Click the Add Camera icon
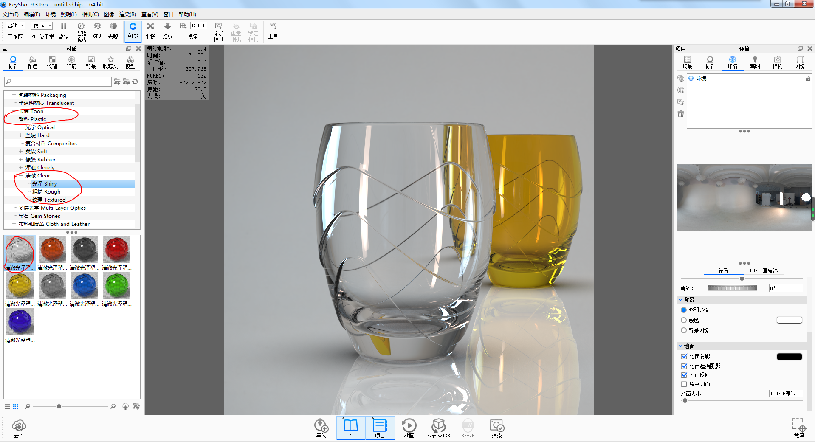The height and width of the screenshot is (442, 815). pyautogui.click(x=219, y=26)
